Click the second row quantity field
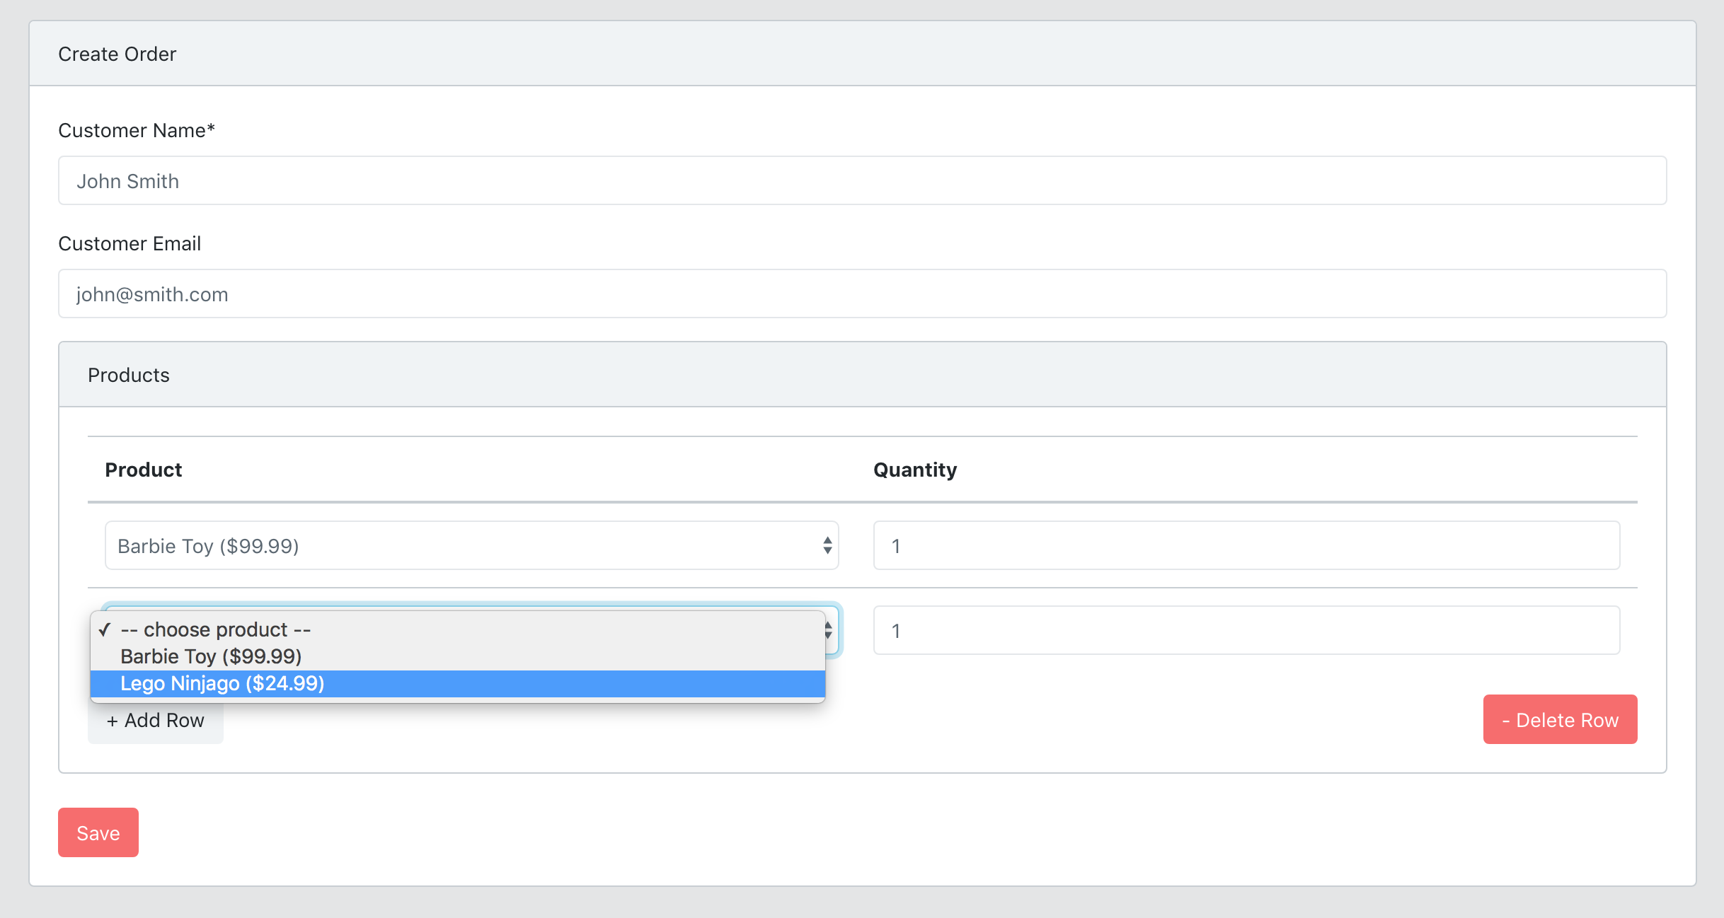 click(x=1246, y=631)
